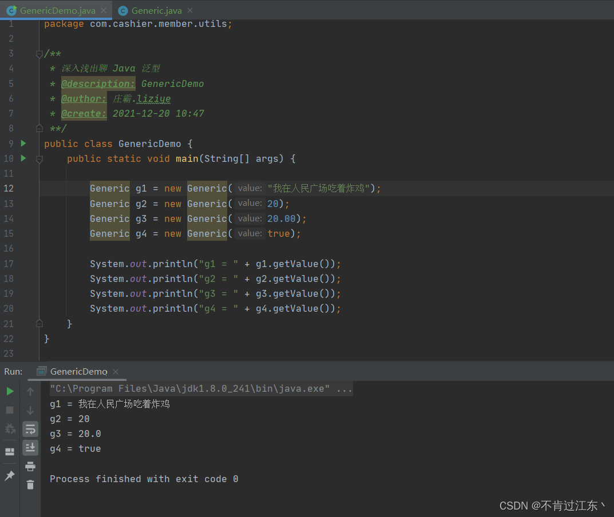Image resolution: width=614 pixels, height=517 pixels.
Task: Close the GenericDemo run tab
Action: (x=116, y=372)
